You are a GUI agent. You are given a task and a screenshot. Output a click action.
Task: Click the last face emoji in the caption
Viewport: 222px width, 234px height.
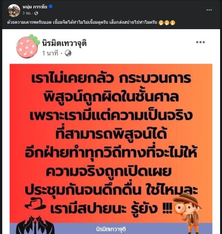coord(172,23)
